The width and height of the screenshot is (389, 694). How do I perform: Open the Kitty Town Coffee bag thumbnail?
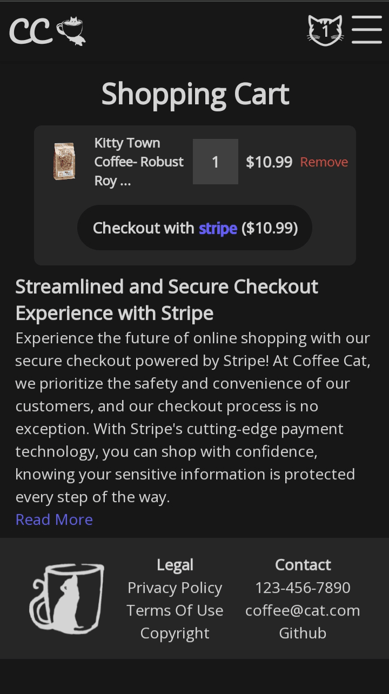click(x=64, y=161)
